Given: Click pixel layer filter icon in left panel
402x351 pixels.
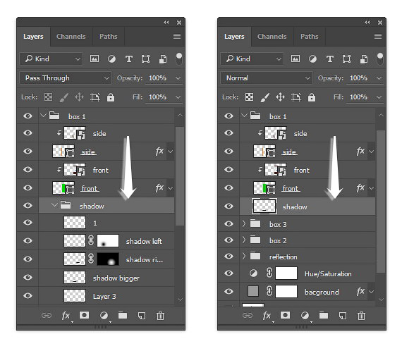Looking at the screenshot, I should coord(95,59).
